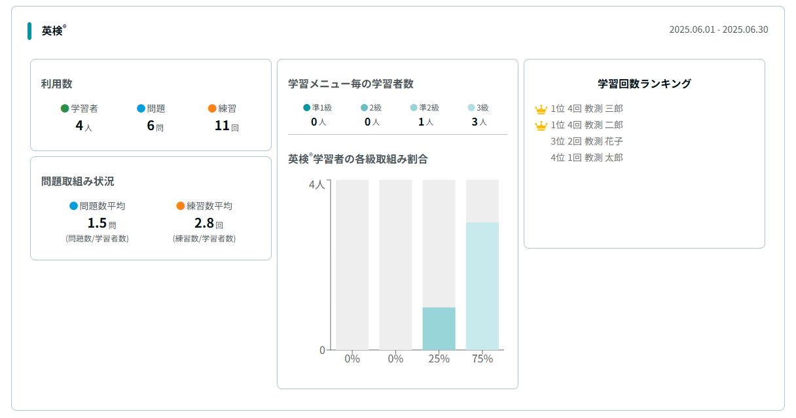Click the crown icon beside 教測 三郎
Image resolution: width=796 pixels, height=418 pixels.
tap(541, 109)
